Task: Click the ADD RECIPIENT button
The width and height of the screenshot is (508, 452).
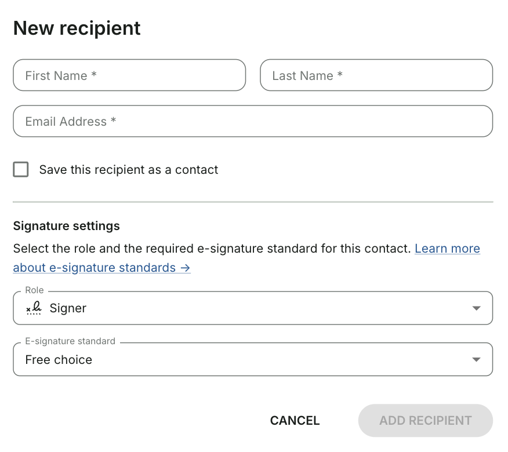Action: click(426, 421)
